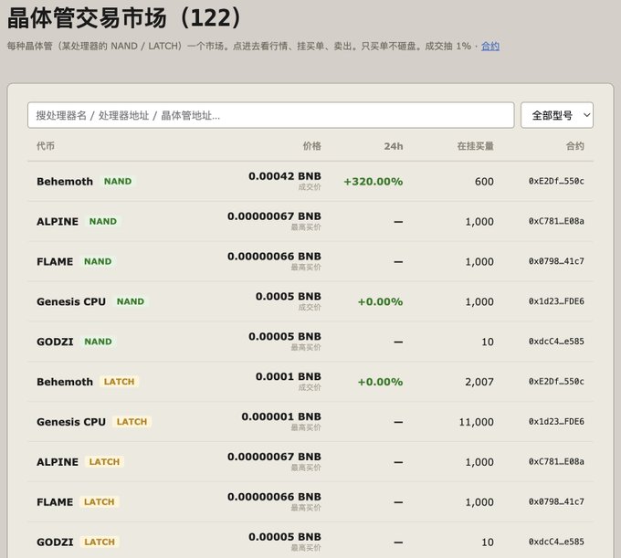Click the contract address in Genesis CPU LATCH row
The width and height of the screenshot is (621, 558).
click(556, 422)
